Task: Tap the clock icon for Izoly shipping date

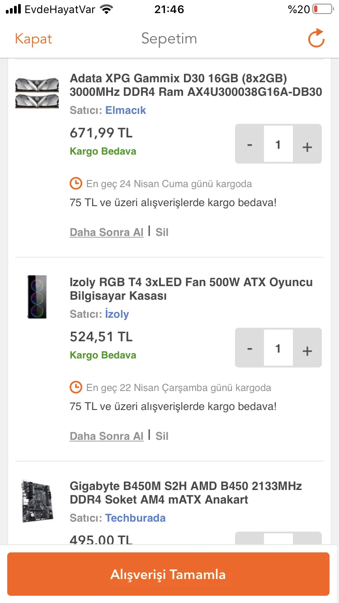Action: [x=76, y=387]
